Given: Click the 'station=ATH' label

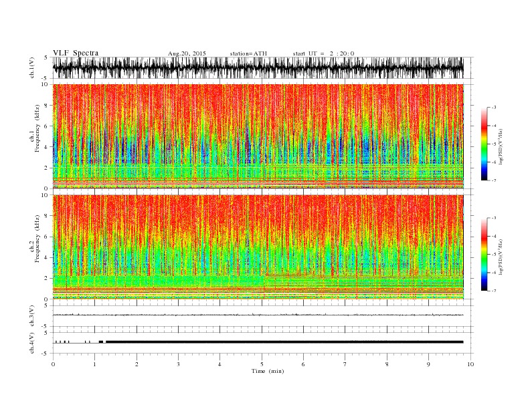Looking at the screenshot, I should tap(248, 53).
